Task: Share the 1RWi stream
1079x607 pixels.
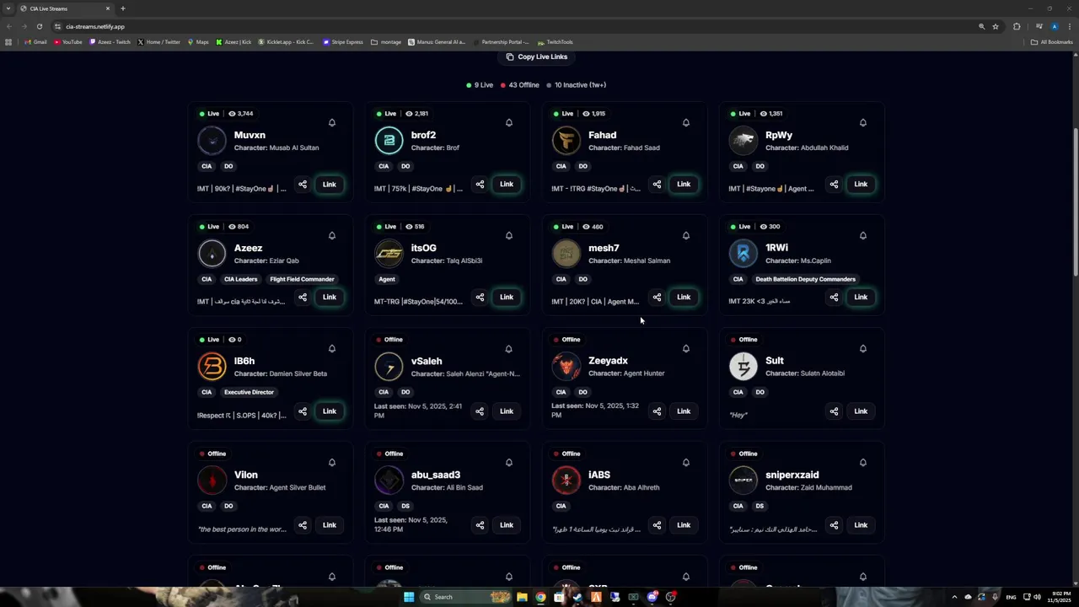Action: coord(834,298)
